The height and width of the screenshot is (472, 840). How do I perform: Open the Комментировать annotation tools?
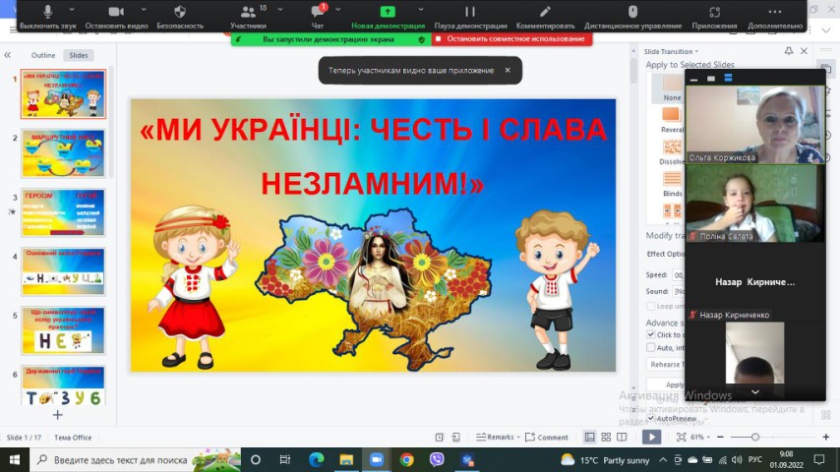(x=545, y=17)
